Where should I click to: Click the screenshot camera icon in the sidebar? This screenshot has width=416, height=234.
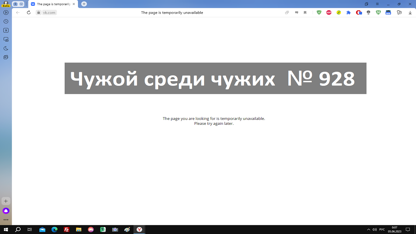pos(6,39)
